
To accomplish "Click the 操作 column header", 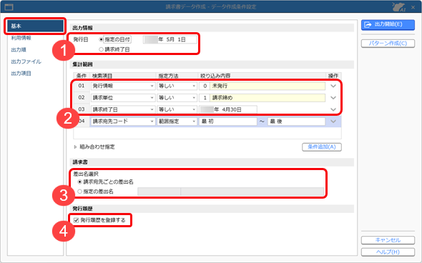I will coord(333,76).
